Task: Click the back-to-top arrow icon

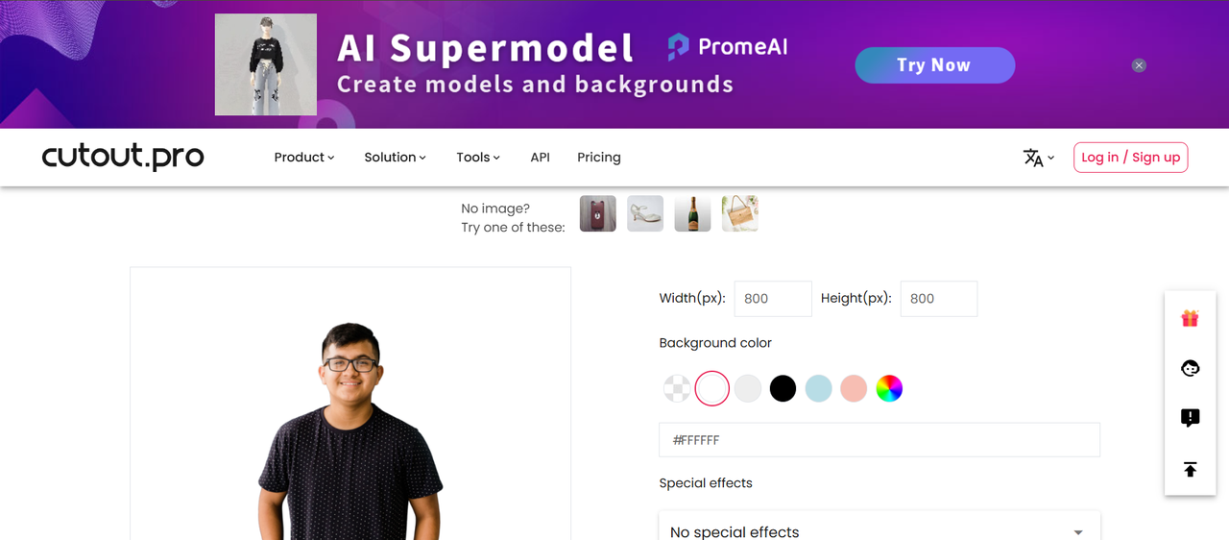Action: pyautogui.click(x=1190, y=469)
